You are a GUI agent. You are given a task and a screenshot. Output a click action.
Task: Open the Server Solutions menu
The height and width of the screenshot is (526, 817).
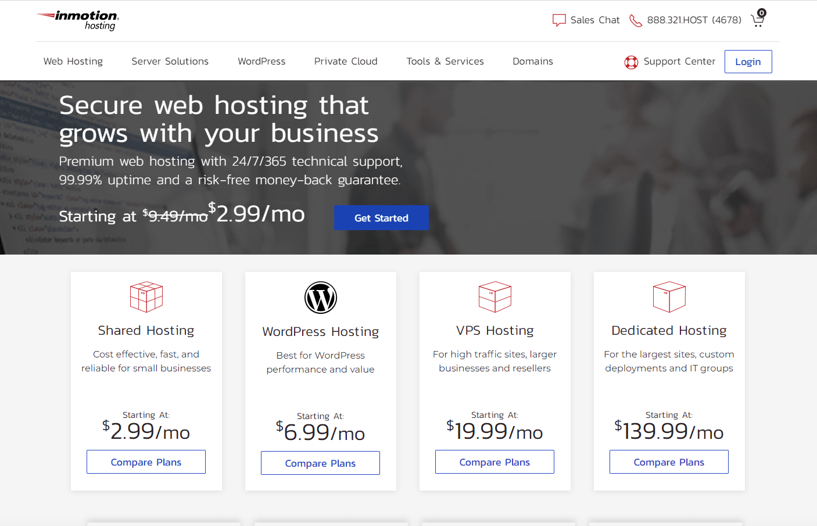tap(170, 61)
